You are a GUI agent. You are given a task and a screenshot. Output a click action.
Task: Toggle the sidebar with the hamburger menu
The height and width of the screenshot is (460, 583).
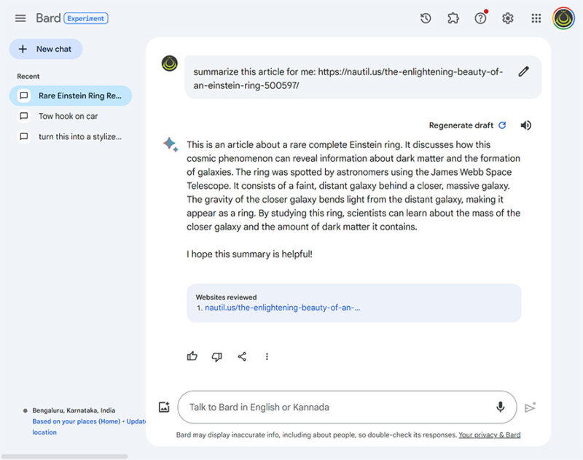point(20,17)
